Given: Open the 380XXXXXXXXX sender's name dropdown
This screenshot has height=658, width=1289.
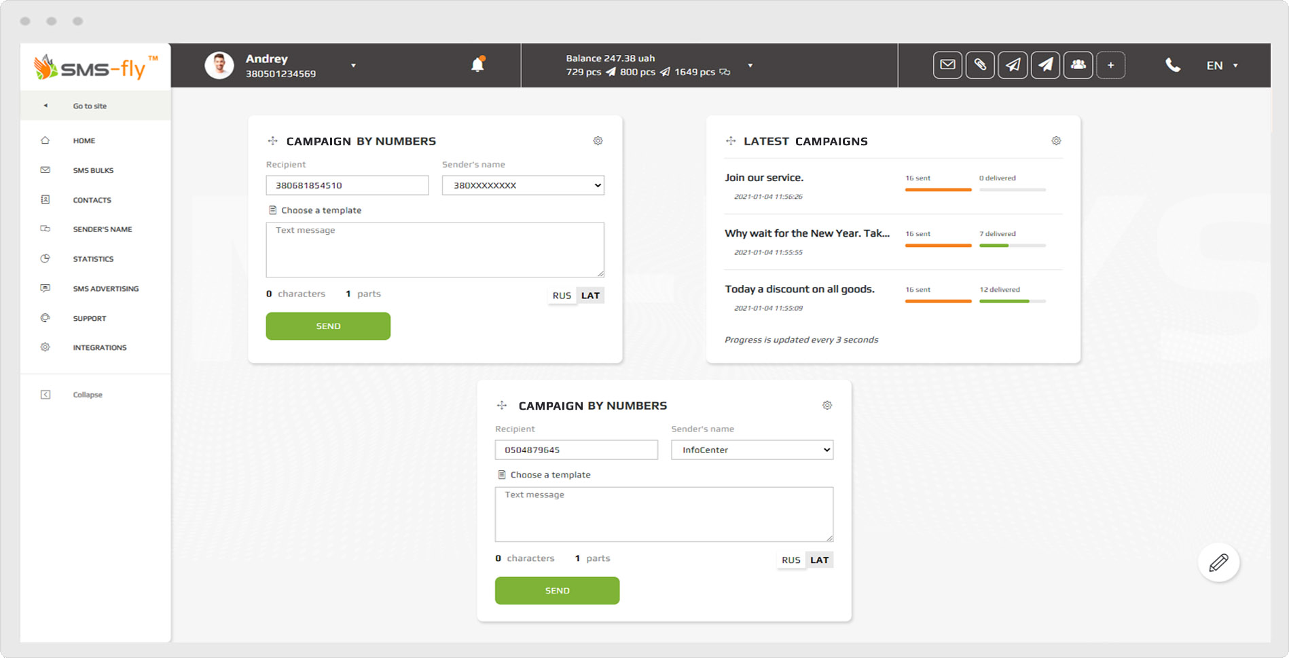Looking at the screenshot, I should (x=523, y=185).
